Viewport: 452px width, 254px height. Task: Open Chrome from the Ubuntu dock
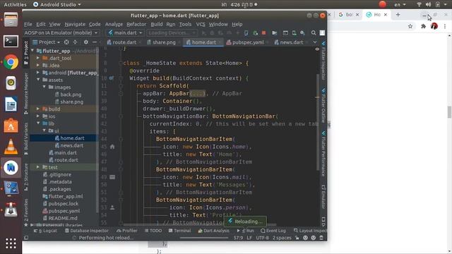(11, 62)
